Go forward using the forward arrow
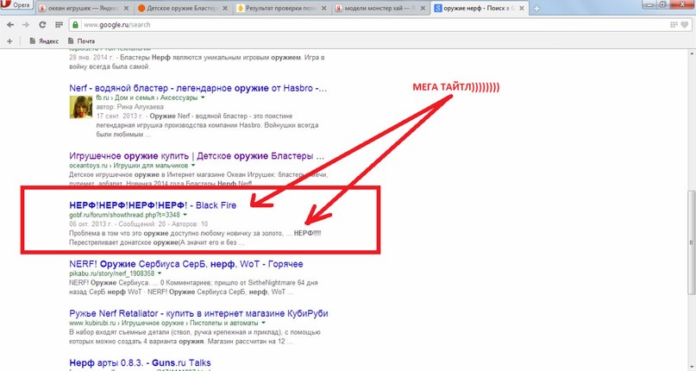Viewport: 696px width, 371px height. 26,25
